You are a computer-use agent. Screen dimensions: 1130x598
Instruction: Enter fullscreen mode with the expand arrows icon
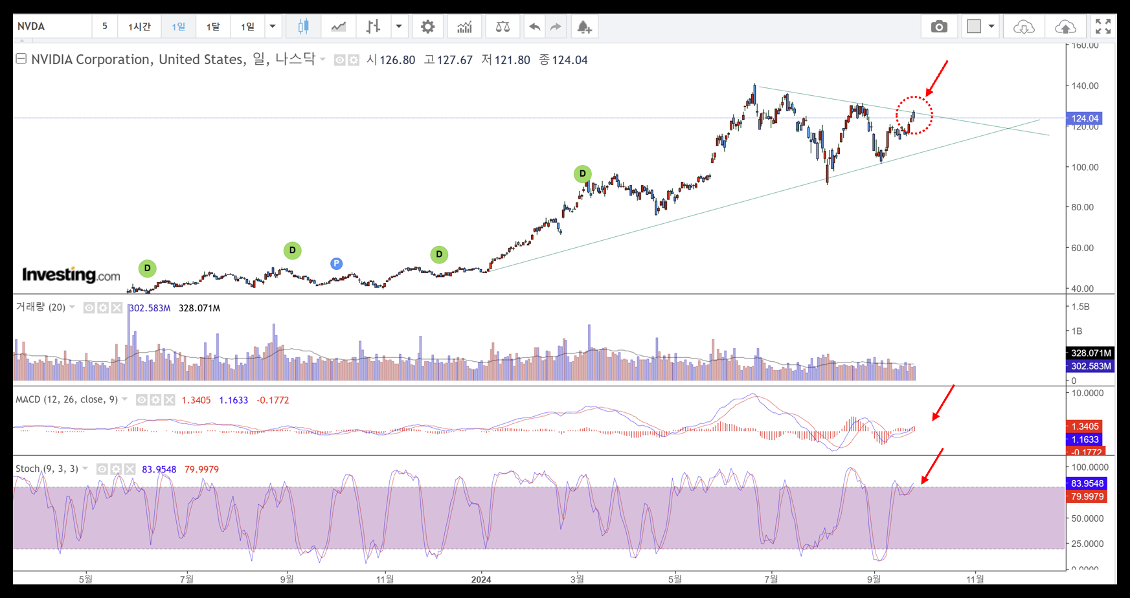point(1103,27)
